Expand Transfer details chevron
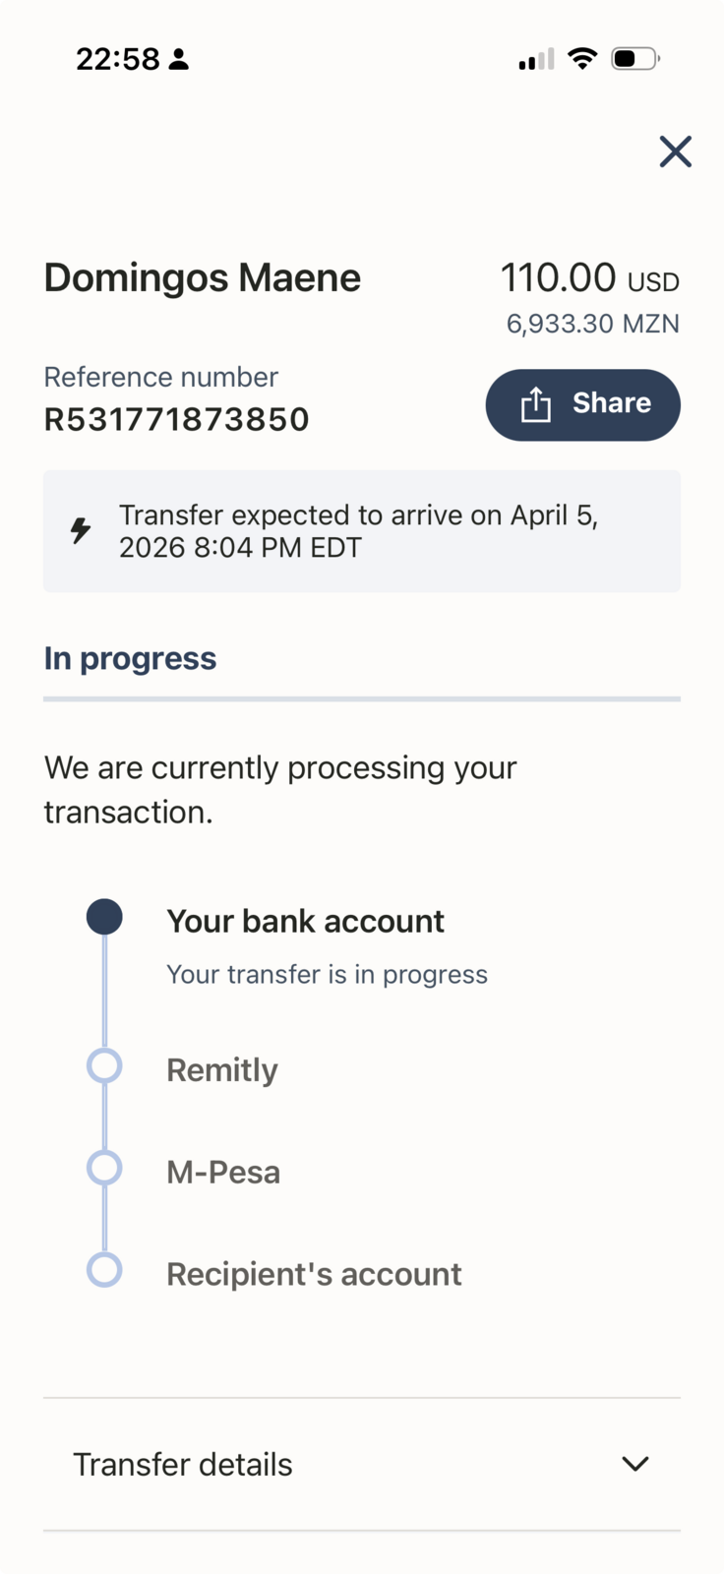The width and height of the screenshot is (724, 1574). (635, 1464)
